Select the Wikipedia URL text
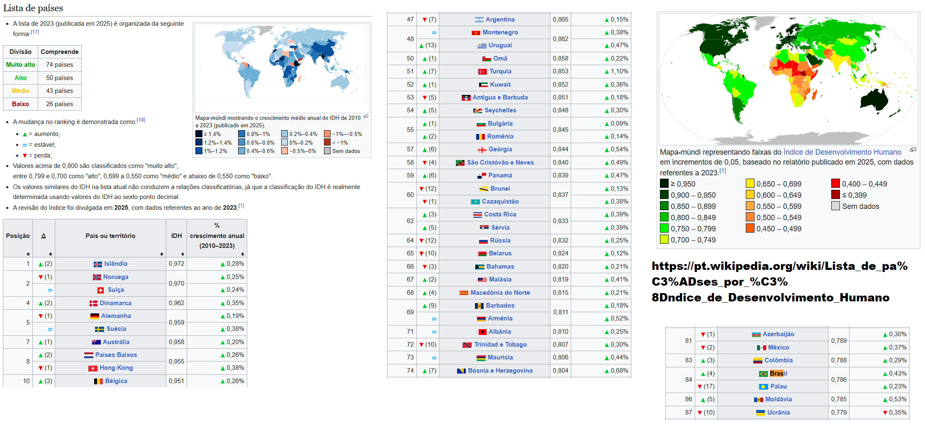The image size is (925, 427). click(x=780, y=282)
